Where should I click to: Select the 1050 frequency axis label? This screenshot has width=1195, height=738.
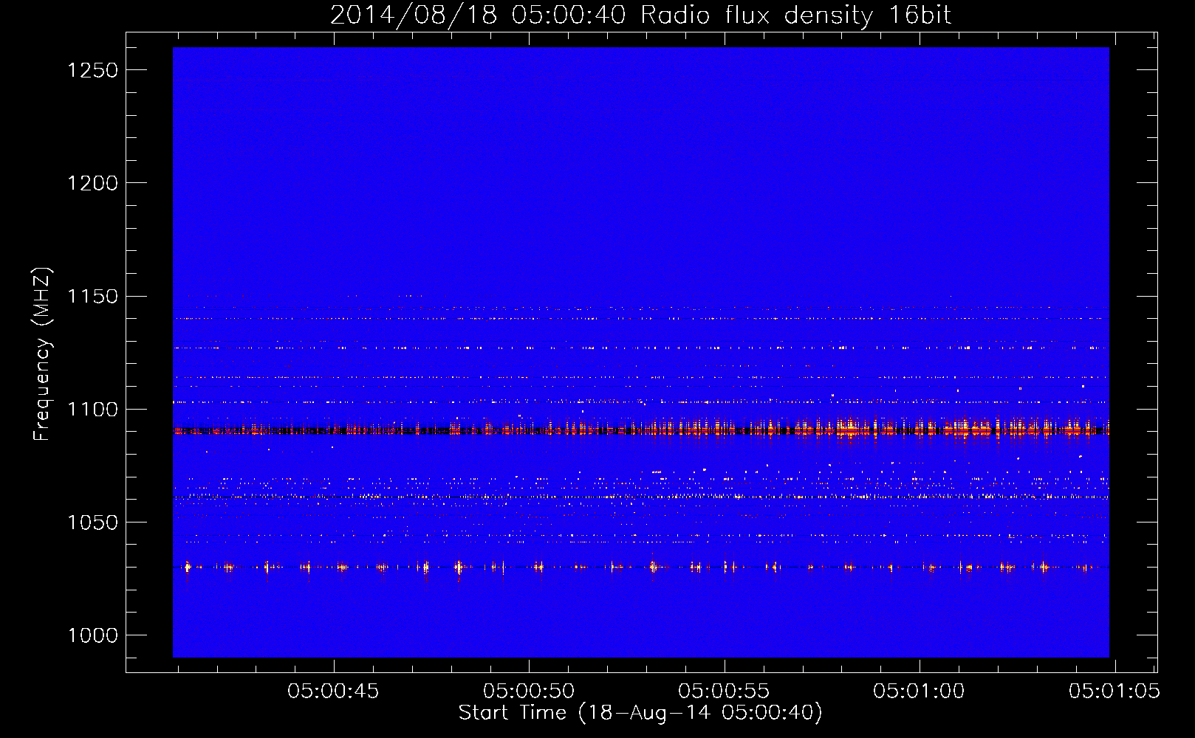(x=92, y=523)
